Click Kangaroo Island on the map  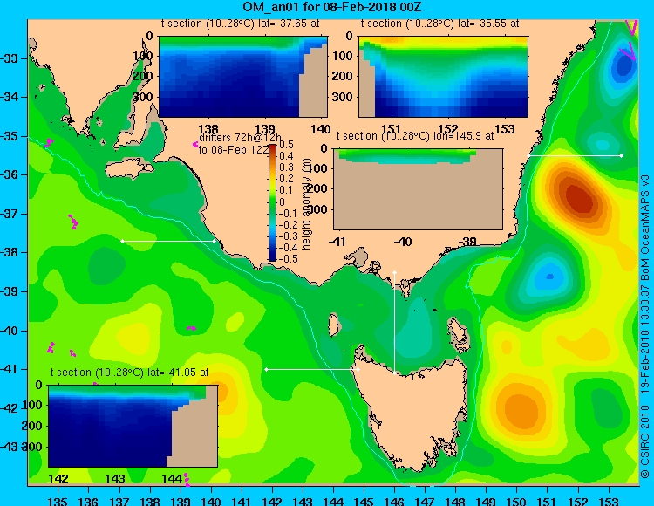pos(127,169)
